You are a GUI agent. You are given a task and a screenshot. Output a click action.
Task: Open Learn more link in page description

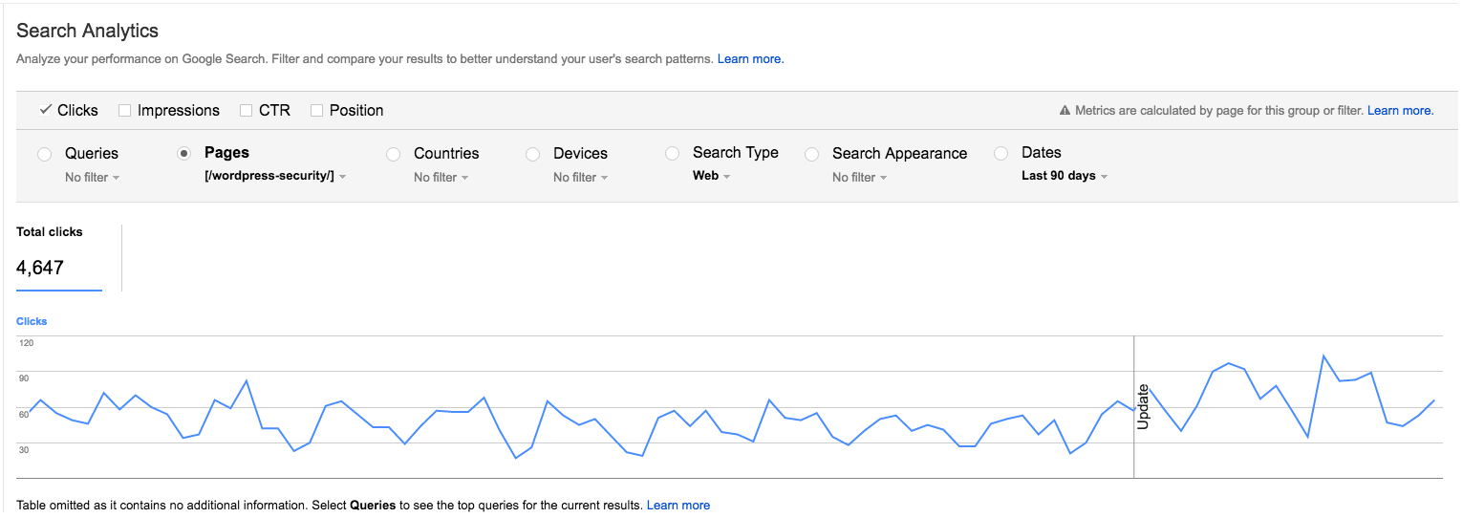pos(750,59)
